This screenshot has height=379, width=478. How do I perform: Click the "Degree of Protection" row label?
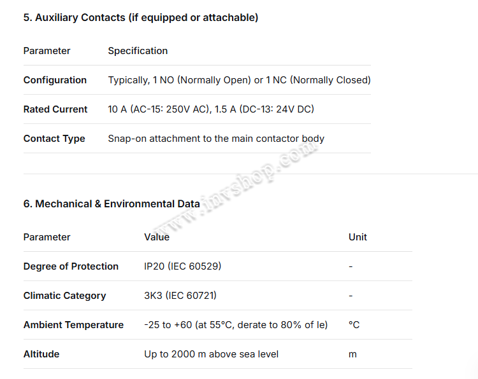(71, 266)
